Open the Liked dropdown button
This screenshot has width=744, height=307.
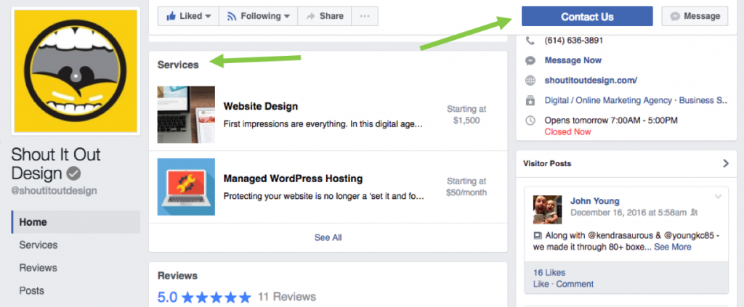(187, 16)
